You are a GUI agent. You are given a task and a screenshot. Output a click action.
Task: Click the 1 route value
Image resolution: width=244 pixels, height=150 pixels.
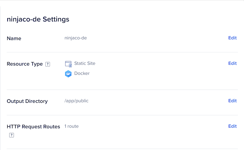pos(72,126)
